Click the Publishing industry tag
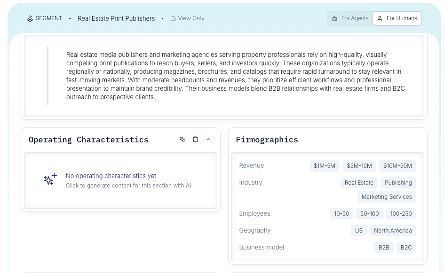 point(398,183)
